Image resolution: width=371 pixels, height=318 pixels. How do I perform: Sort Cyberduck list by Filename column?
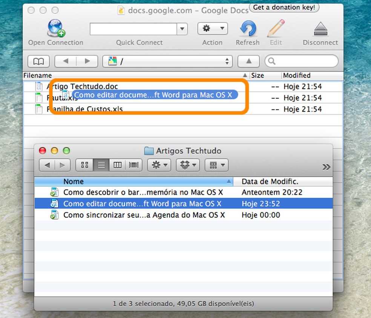[x=135, y=75]
